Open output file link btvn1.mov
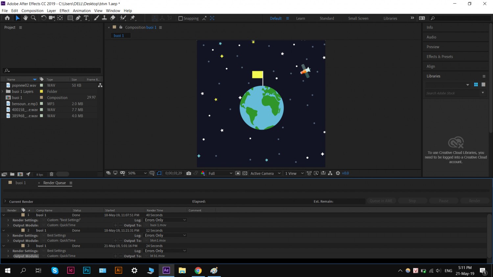 click(158, 241)
